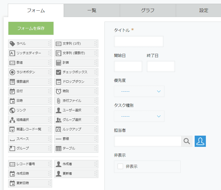Focus the 終了日 input field

pyautogui.click(x=161, y=66)
